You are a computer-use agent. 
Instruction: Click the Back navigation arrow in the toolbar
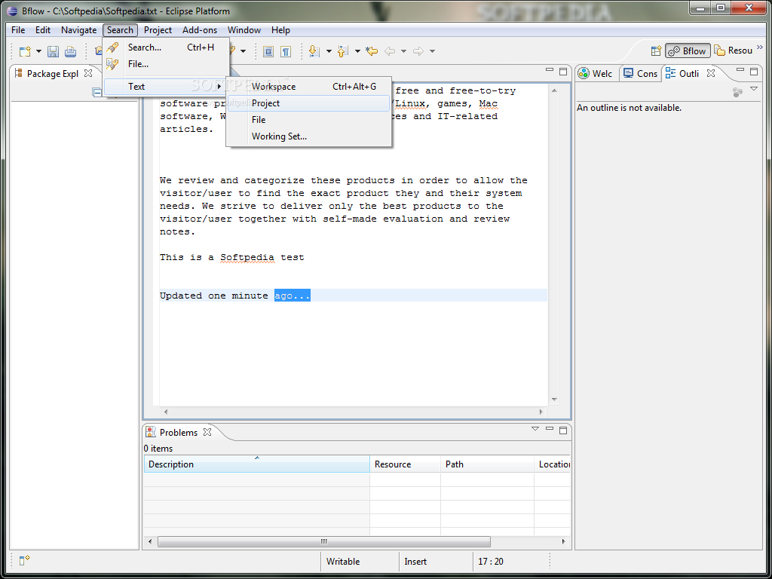tap(390, 51)
